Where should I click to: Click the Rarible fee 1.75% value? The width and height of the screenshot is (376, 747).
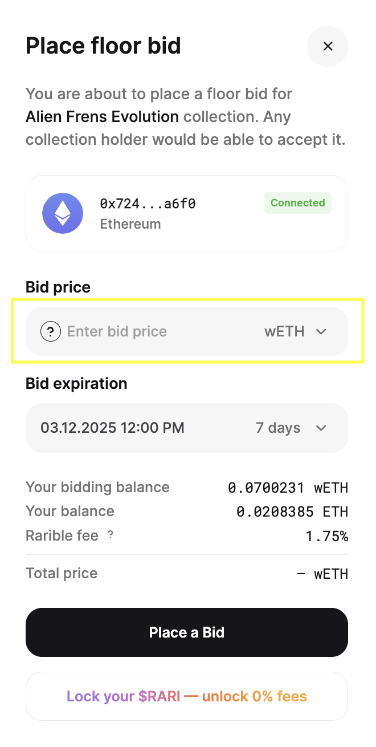(x=326, y=536)
